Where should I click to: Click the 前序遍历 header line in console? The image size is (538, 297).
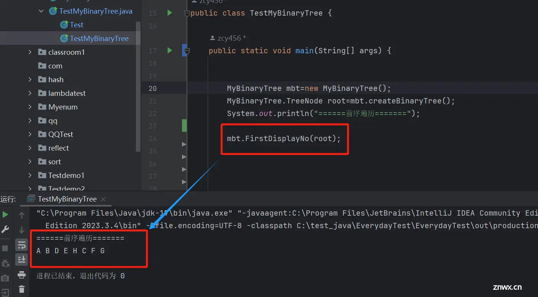[80, 238]
